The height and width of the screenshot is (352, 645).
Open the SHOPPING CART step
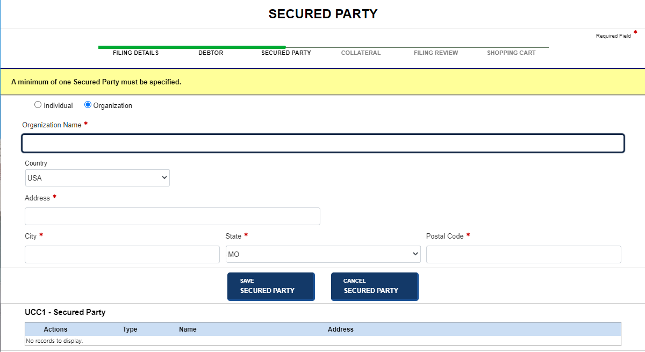pyautogui.click(x=511, y=53)
